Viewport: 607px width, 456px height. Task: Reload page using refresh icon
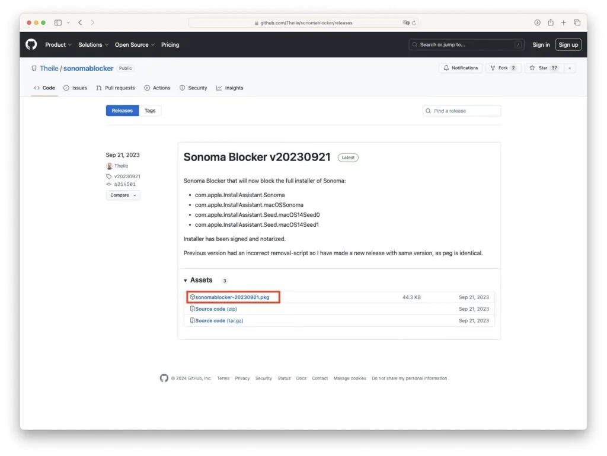tap(414, 23)
